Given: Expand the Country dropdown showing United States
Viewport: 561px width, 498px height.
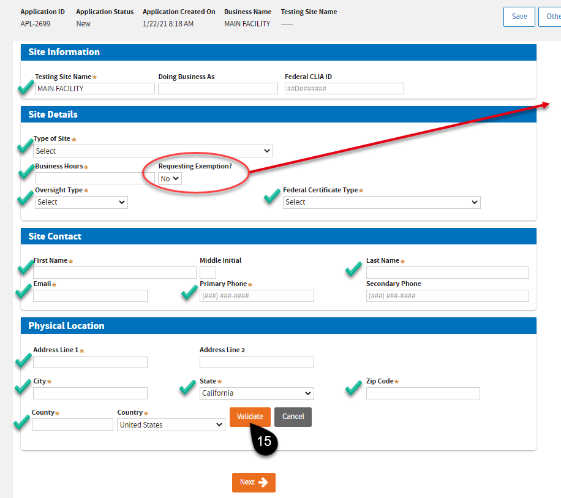Looking at the screenshot, I should tap(171, 424).
